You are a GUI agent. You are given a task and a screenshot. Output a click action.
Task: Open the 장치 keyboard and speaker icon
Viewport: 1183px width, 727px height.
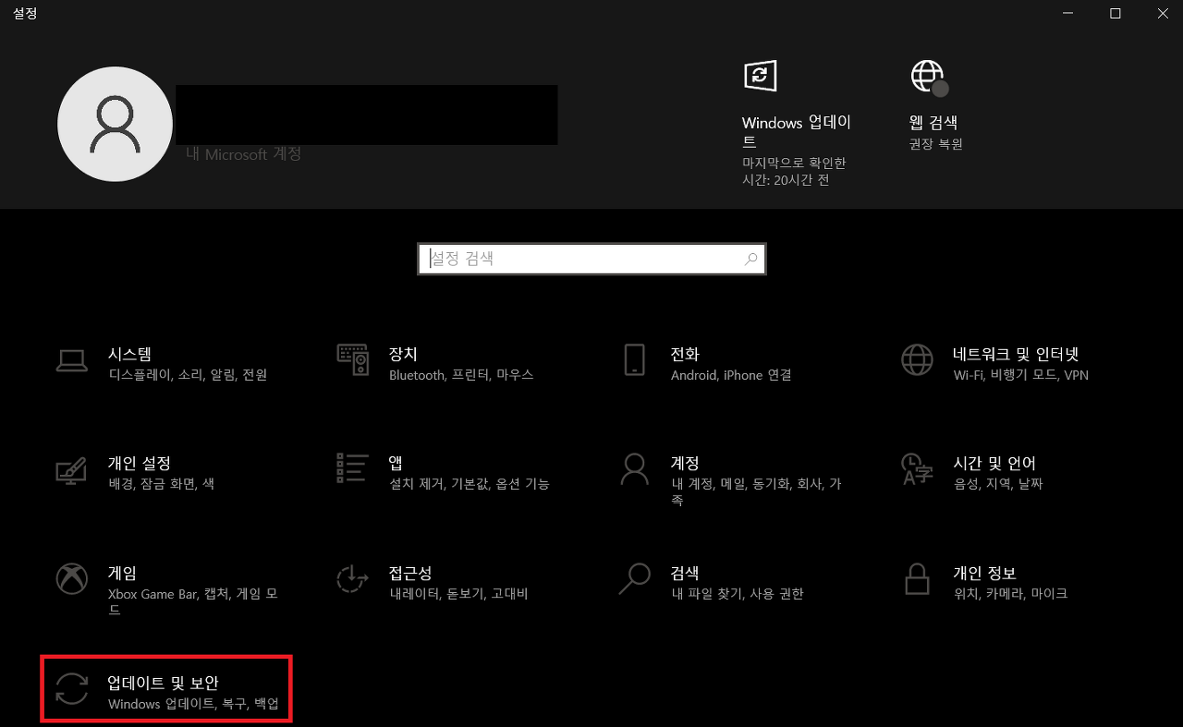pyautogui.click(x=353, y=359)
